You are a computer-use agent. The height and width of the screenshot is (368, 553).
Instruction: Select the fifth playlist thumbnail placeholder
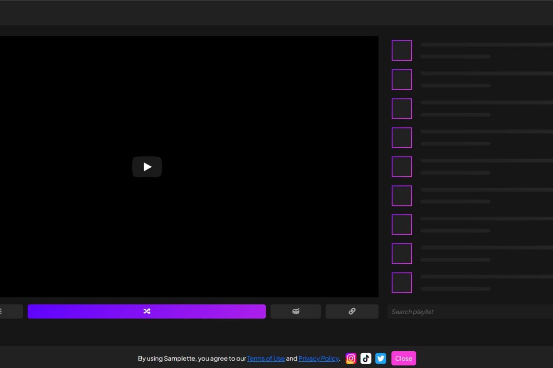[x=402, y=167]
